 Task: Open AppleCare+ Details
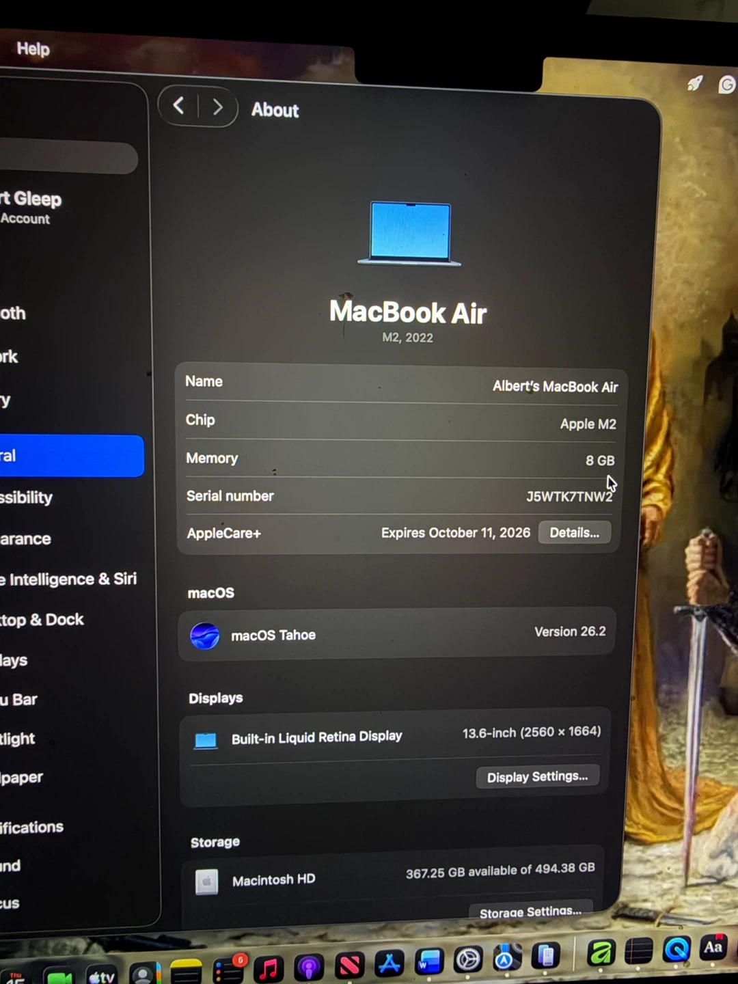574,532
